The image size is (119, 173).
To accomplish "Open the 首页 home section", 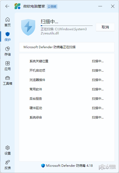I will point(8,22).
